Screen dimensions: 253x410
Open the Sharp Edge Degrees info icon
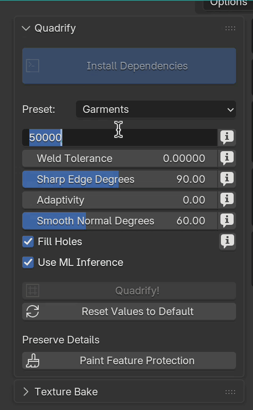tap(227, 179)
